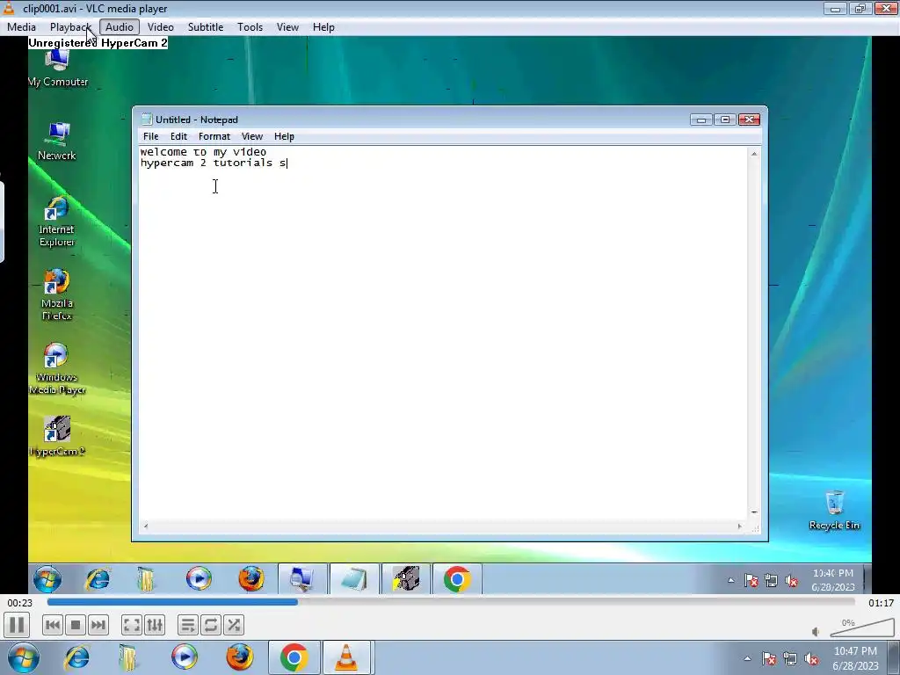900x675 pixels.
Task: Open VLC Playback menu
Action: [x=70, y=27]
